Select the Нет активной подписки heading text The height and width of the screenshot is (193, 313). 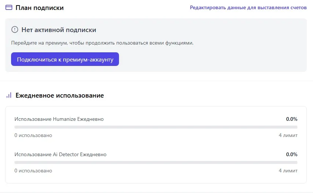[x=59, y=30]
